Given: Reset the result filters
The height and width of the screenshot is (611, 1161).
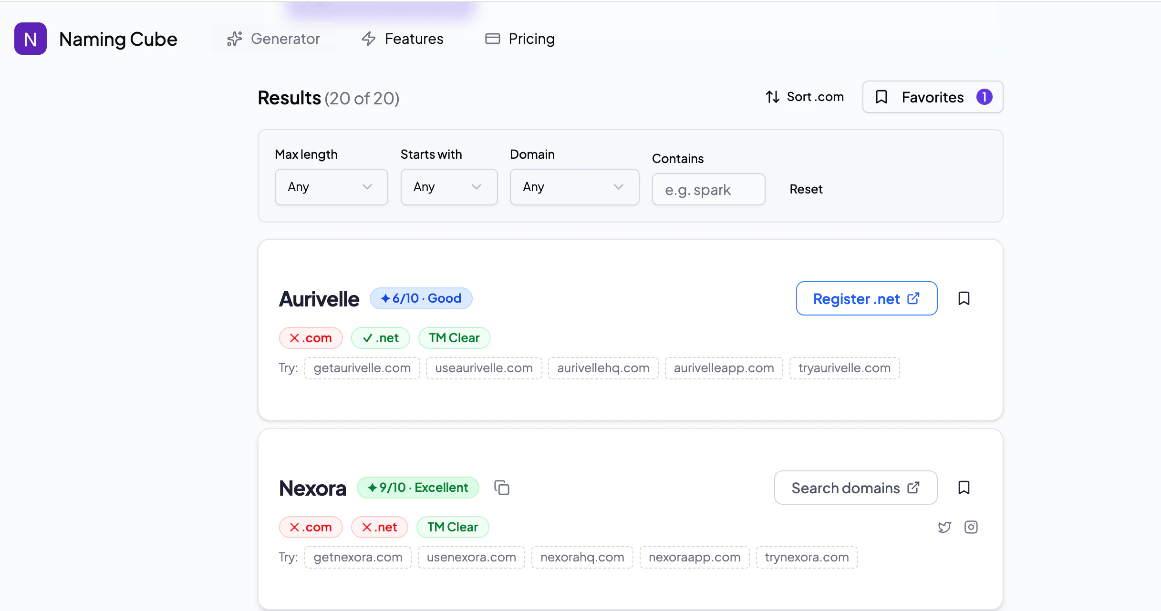Looking at the screenshot, I should [x=806, y=189].
